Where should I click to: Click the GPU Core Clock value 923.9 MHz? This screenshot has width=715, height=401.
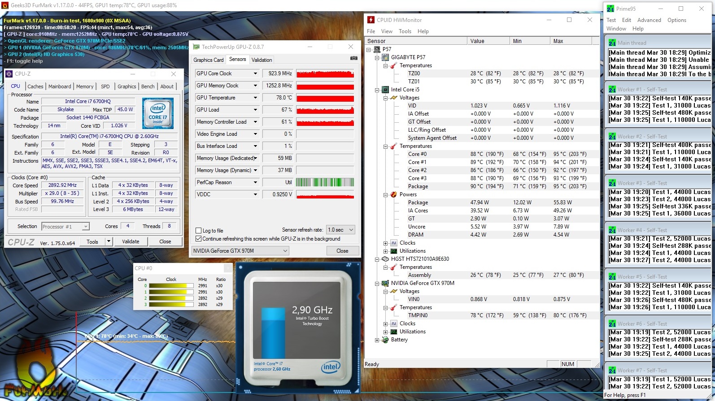(278, 73)
